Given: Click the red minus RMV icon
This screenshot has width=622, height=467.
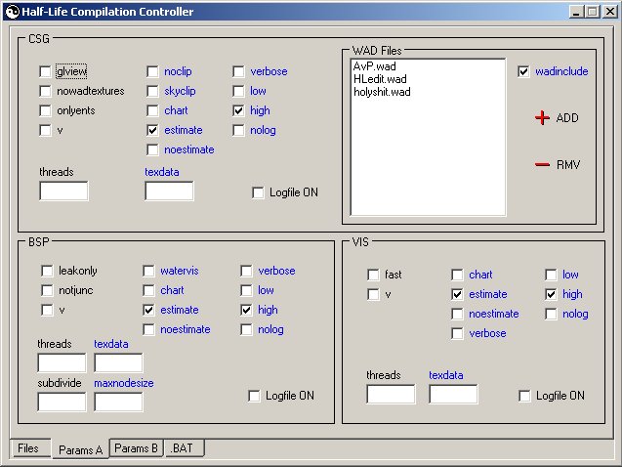Looking at the screenshot, I should pos(543,164).
